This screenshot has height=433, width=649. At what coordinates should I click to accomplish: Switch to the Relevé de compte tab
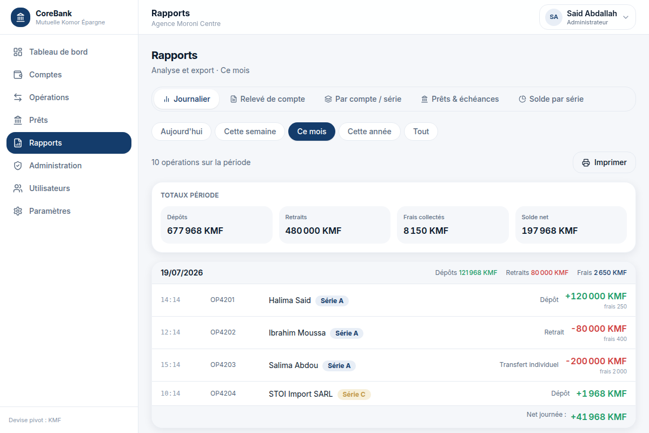click(x=268, y=99)
